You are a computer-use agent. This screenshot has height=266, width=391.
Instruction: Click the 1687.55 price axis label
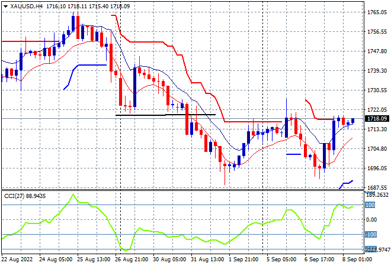377,187
